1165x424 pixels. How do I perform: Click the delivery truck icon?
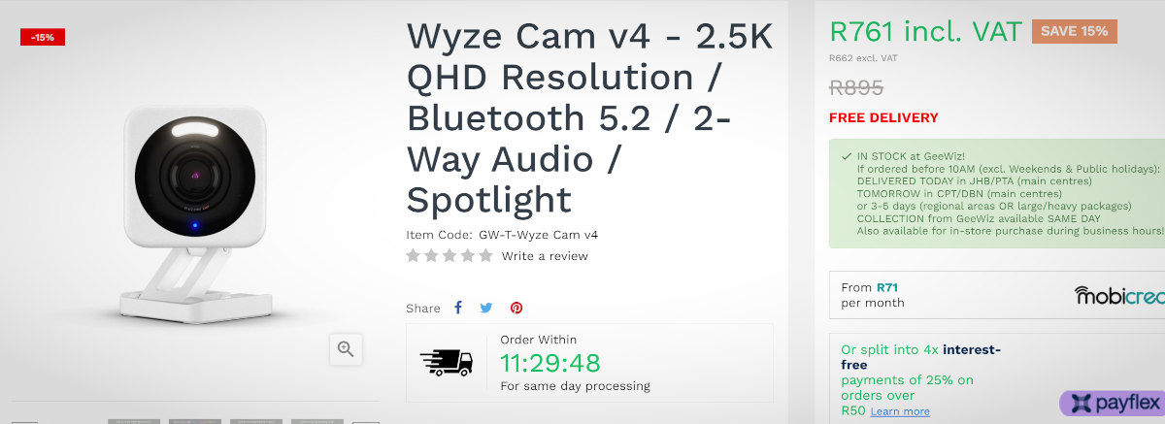point(447,362)
